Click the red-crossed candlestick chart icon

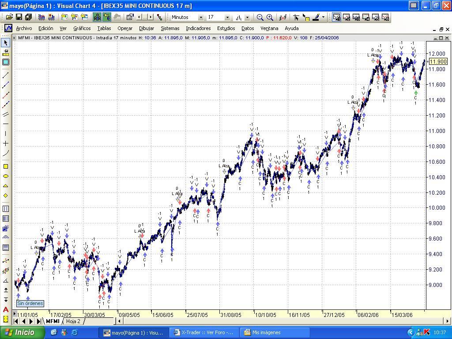[x=282, y=17]
